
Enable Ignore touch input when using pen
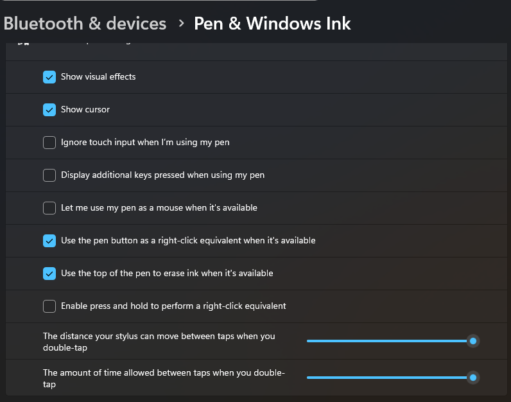(x=49, y=143)
